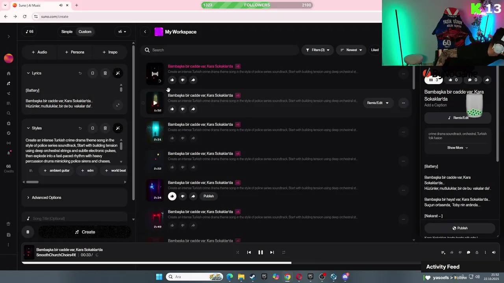Skip to next track in player

(272, 252)
